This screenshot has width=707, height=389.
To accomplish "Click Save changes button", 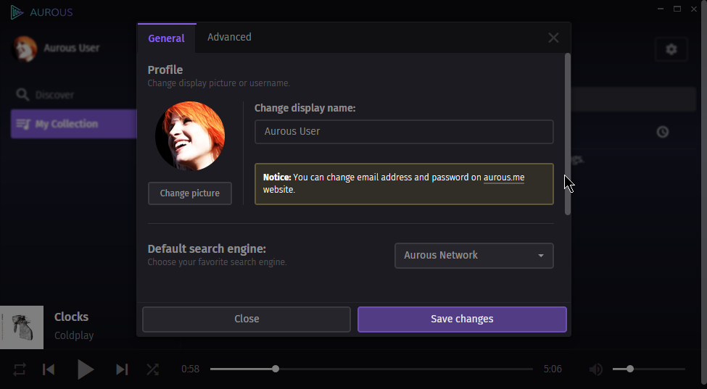I will [x=462, y=319].
